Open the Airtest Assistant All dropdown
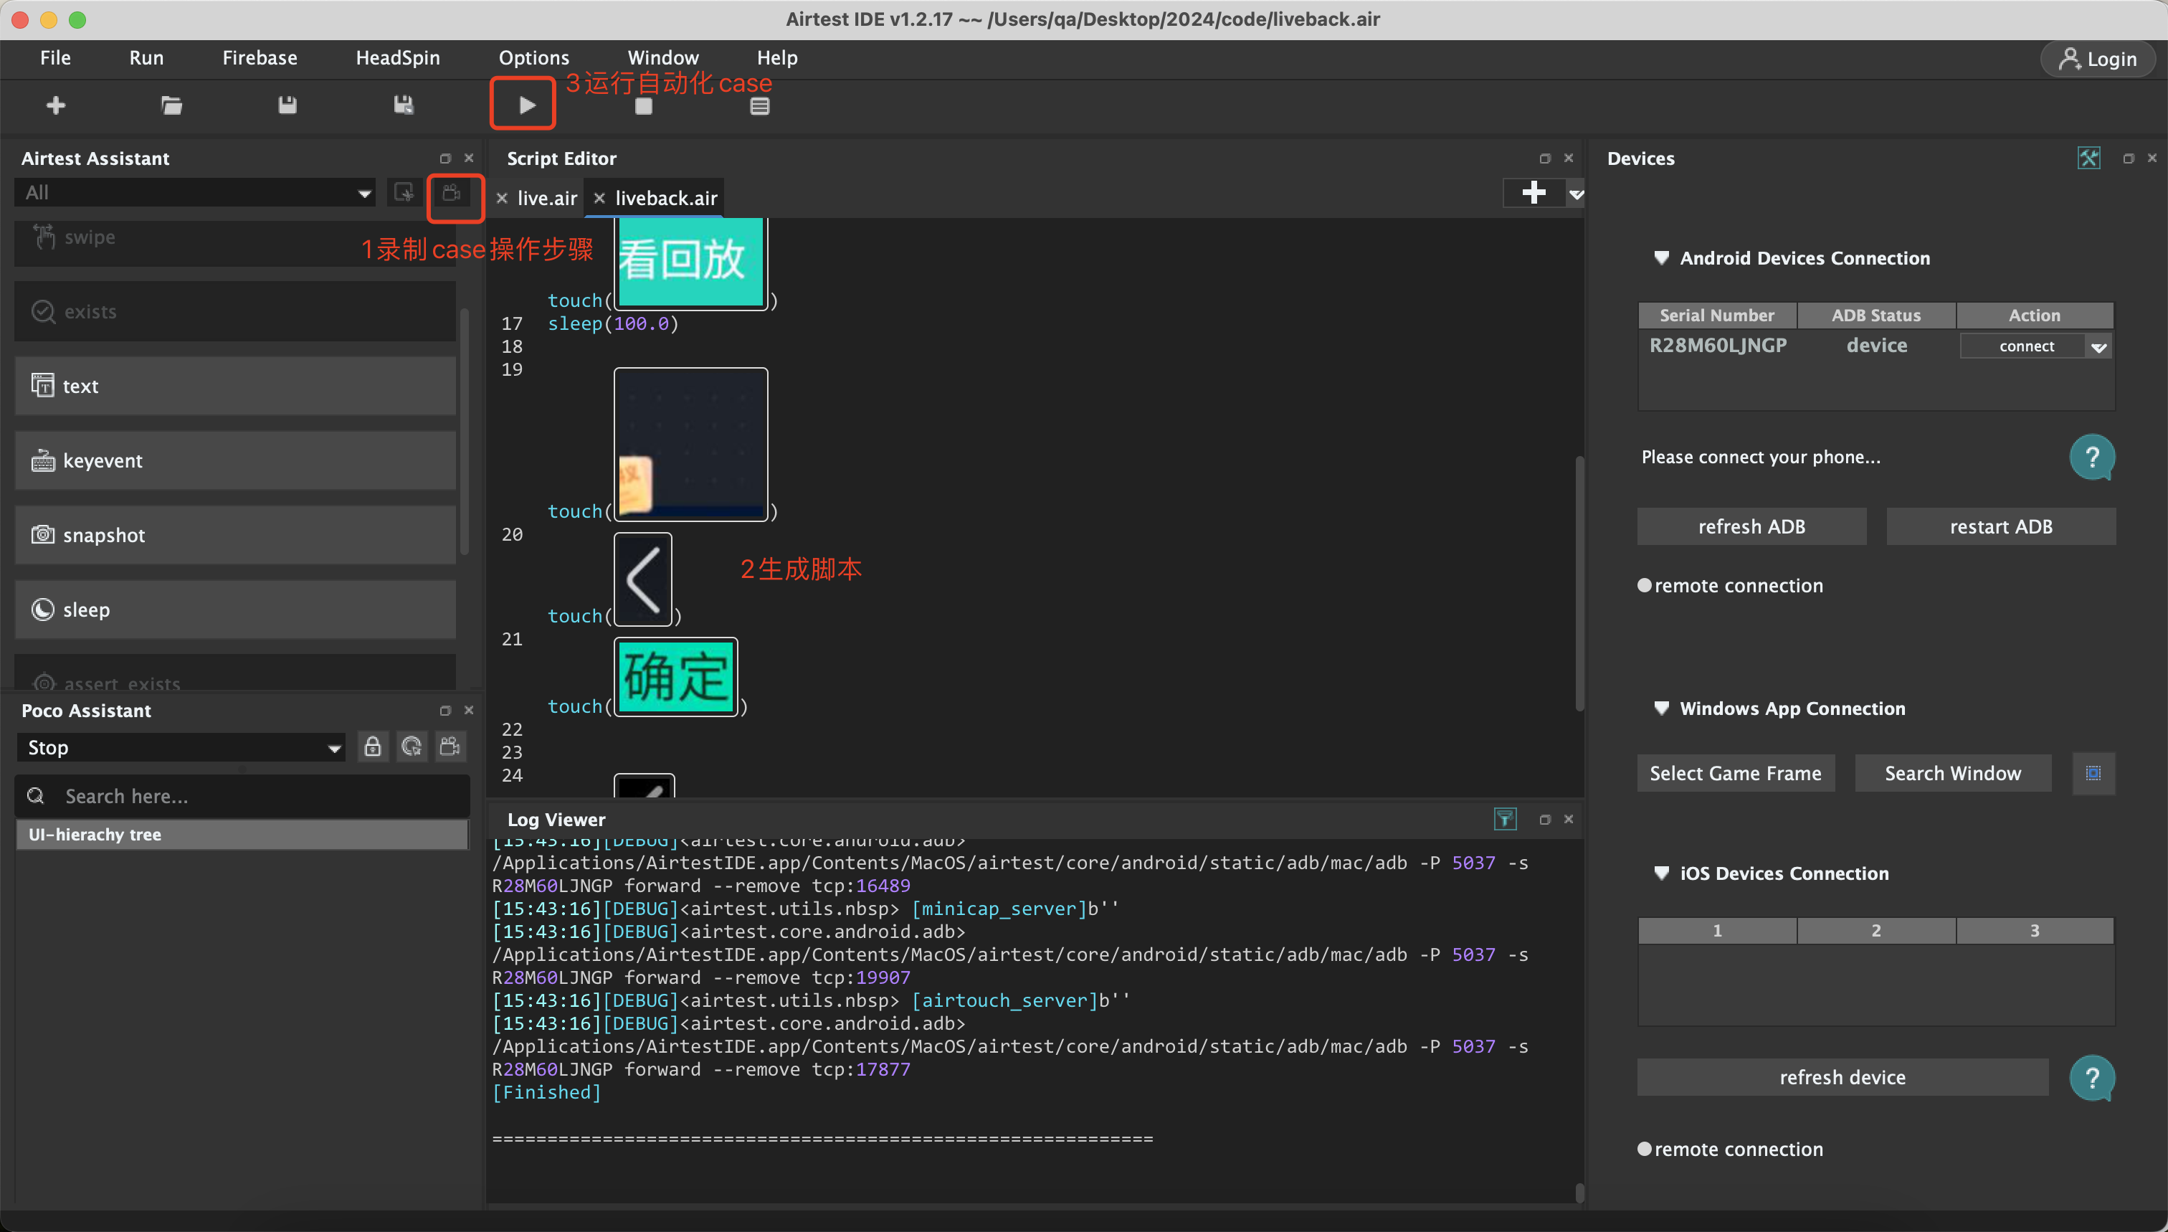Viewport: 2168px width, 1232px height. pos(194,193)
